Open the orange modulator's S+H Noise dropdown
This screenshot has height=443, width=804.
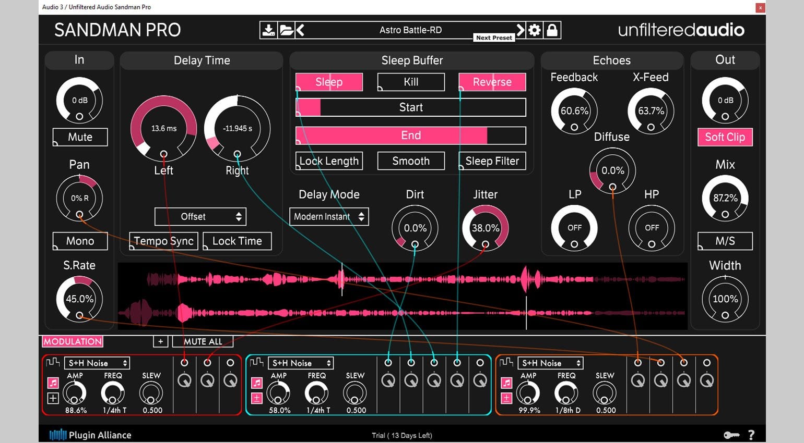pyautogui.click(x=550, y=363)
